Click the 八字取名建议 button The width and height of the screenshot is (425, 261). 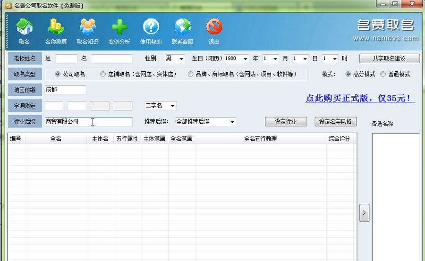tap(389, 59)
